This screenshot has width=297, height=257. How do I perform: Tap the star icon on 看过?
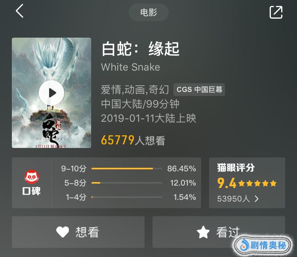(x=203, y=232)
